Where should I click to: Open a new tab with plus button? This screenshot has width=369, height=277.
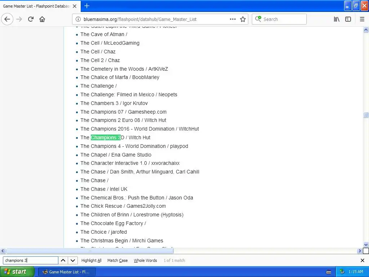click(x=87, y=6)
